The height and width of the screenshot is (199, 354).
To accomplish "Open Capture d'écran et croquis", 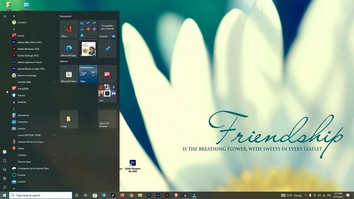I will pos(34,142).
